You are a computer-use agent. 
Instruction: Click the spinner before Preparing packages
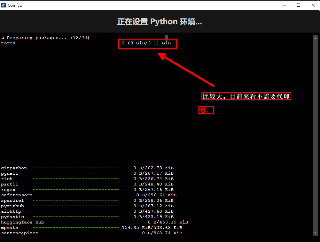(x=3, y=38)
